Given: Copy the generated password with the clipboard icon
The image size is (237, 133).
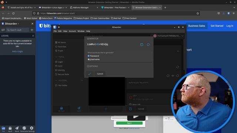Looking at the screenshot, I should pyautogui.click(x=141, y=45).
